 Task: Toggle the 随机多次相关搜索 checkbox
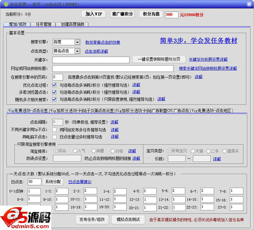pyautogui.click(x=54, y=99)
